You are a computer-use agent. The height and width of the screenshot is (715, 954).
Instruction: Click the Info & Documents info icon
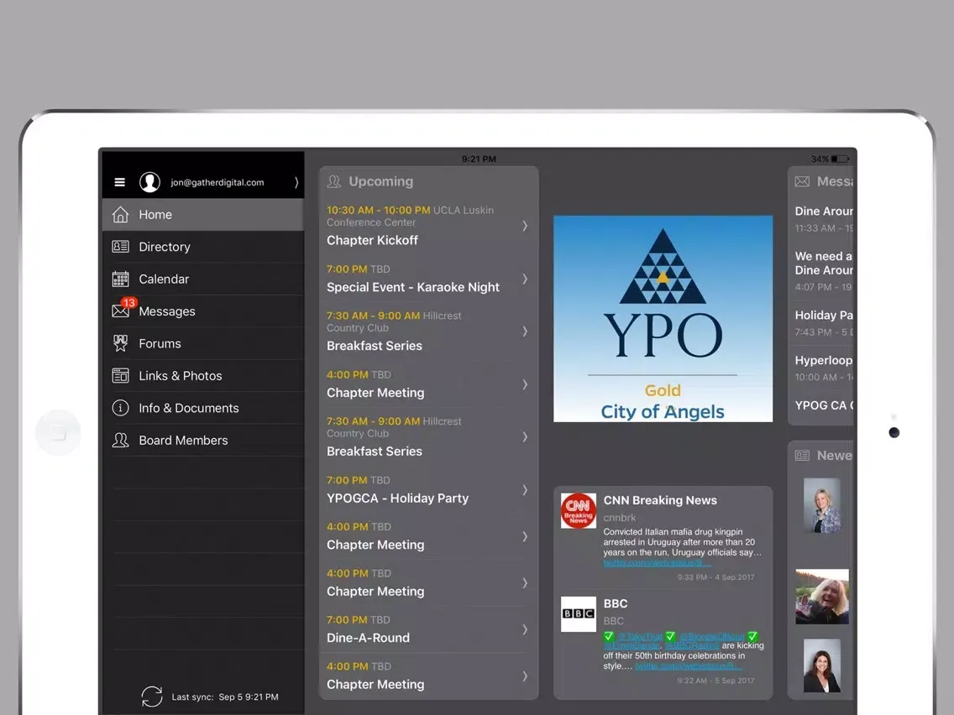pos(120,408)
